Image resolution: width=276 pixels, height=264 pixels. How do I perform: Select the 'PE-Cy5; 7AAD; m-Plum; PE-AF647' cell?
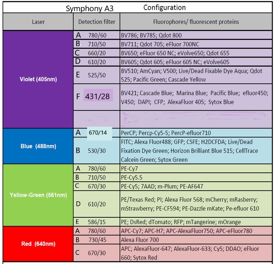coord(196,186)
